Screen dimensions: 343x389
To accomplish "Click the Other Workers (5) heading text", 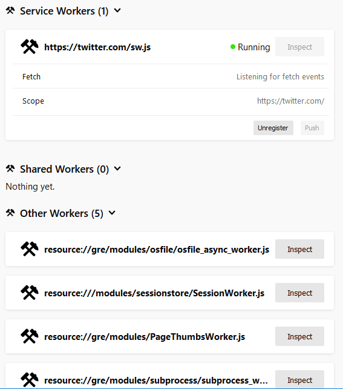I will tap(62, 213).
